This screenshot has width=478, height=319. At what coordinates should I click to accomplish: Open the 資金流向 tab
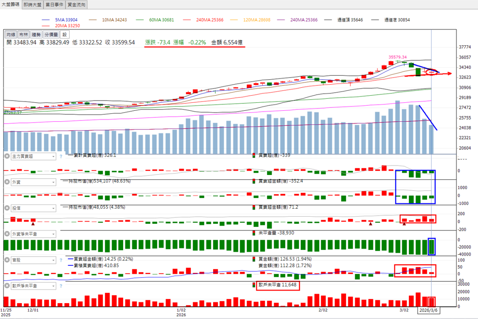click(x=77, y=4)
